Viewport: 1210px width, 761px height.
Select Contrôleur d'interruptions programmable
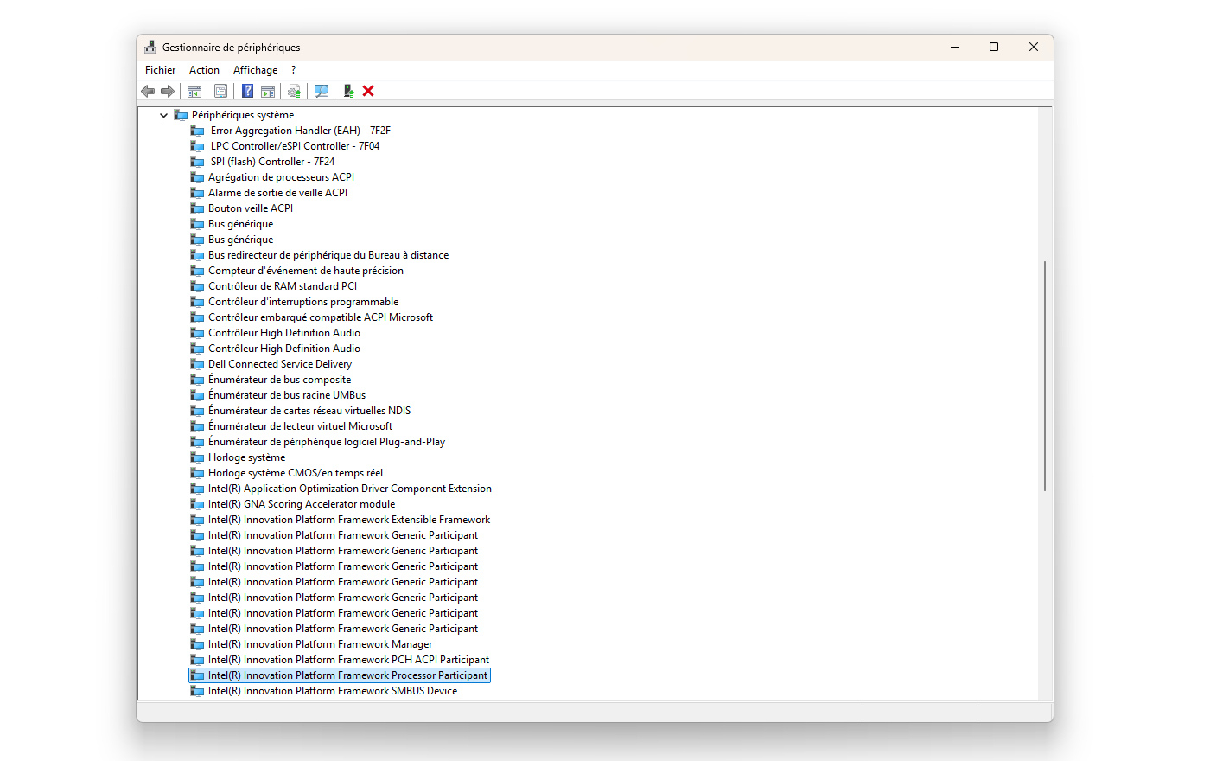pyautogui.click(x=303, y=302)
